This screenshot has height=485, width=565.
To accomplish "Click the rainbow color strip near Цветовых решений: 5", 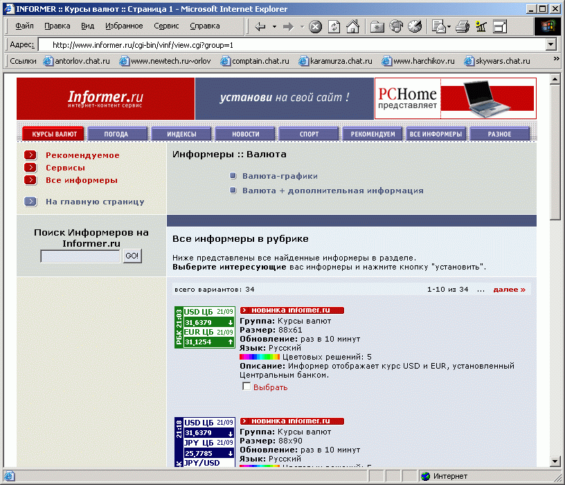I will [x=260, y=357].
